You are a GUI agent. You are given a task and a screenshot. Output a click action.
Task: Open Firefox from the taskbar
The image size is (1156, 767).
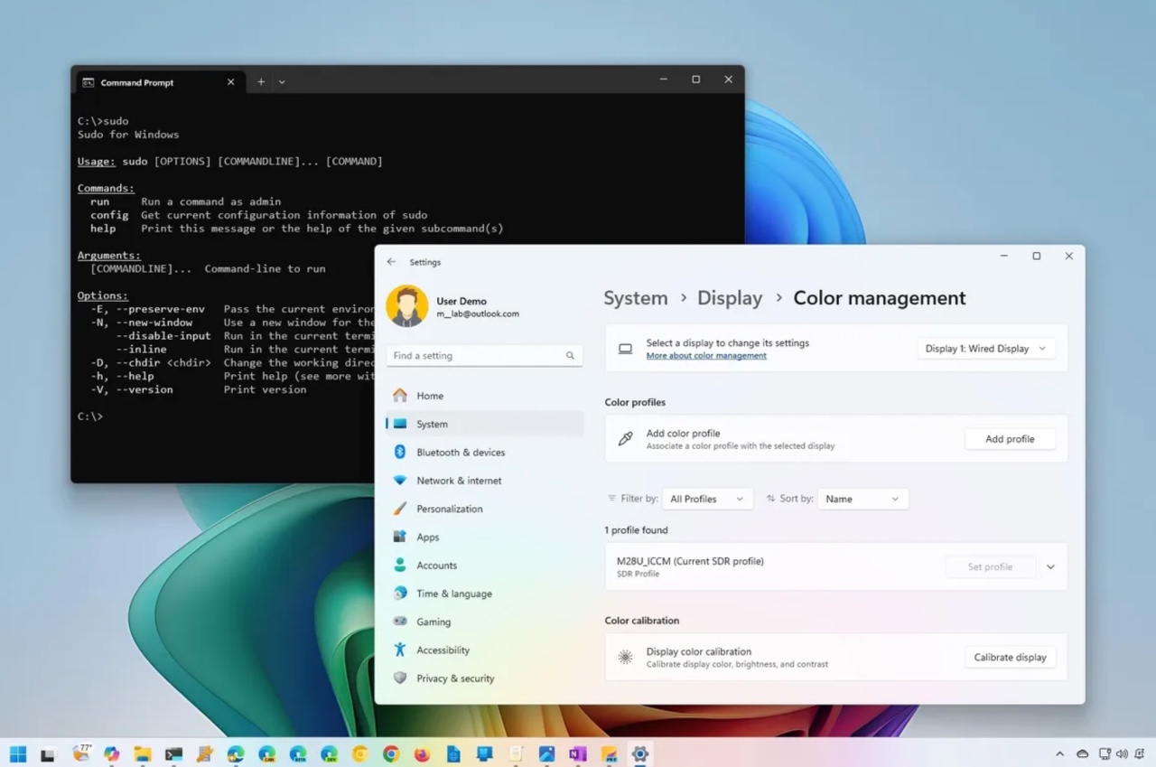click(420, 753)
